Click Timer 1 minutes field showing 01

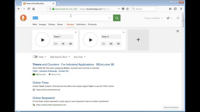tap(63, 44)
